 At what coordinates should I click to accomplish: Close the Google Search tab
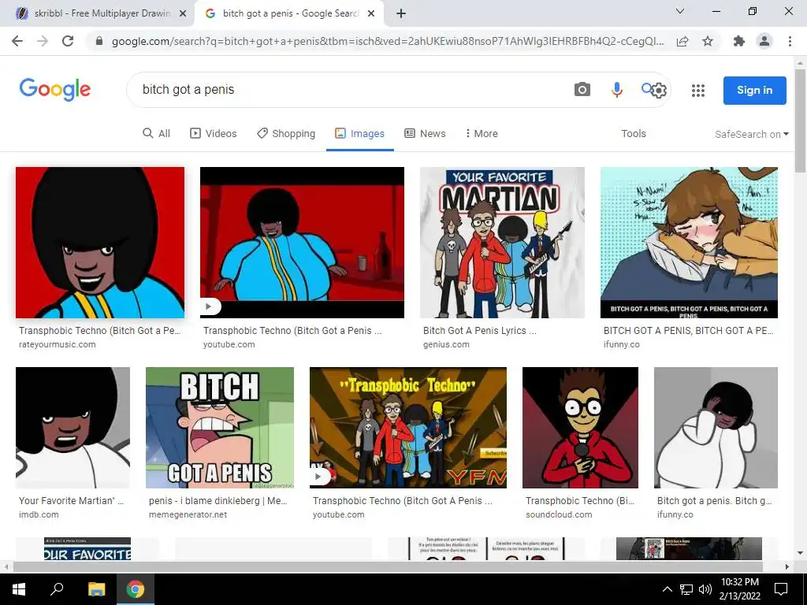(x=371, y=13)
